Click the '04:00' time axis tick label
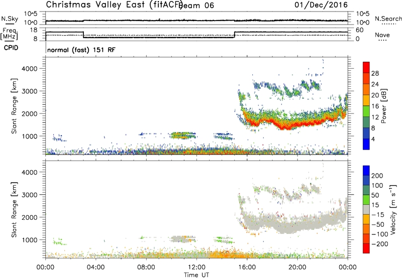This screenshot has width=402, height=278. [x=95, y=267]
